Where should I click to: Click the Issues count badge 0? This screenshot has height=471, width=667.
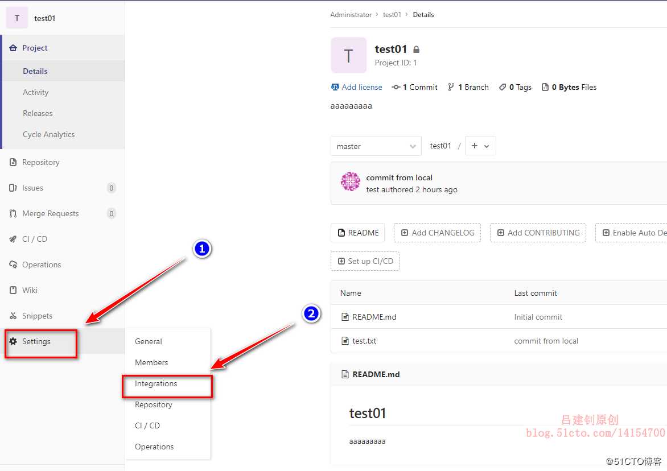[112, 188]
